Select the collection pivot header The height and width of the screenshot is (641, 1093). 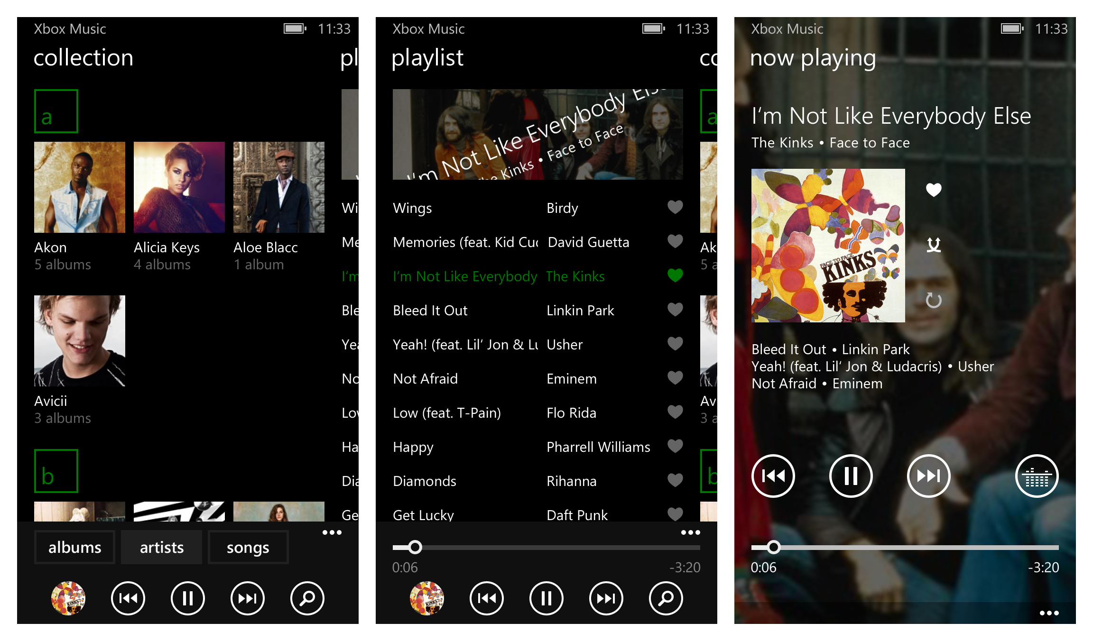(83, 58)
